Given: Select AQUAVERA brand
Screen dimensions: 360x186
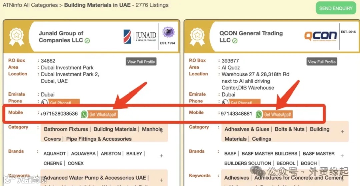Looking at the screenshot, I should pyautogui.click(x=83, y=154).
